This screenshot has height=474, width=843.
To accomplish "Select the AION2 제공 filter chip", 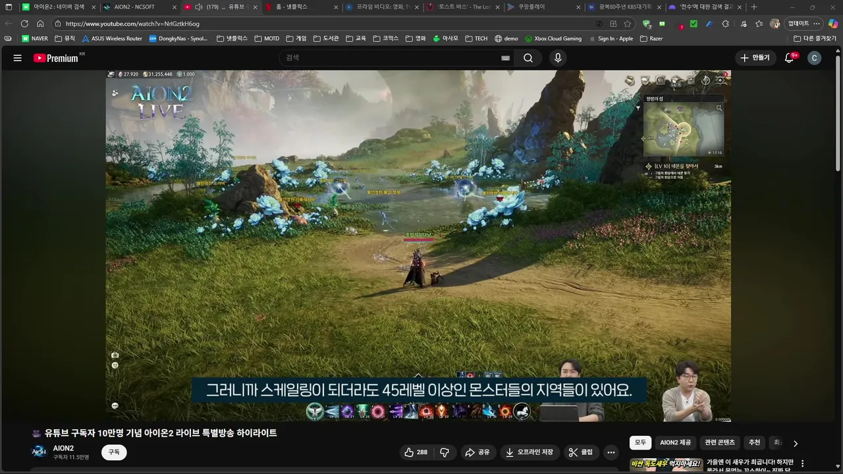I will point(675,443).
